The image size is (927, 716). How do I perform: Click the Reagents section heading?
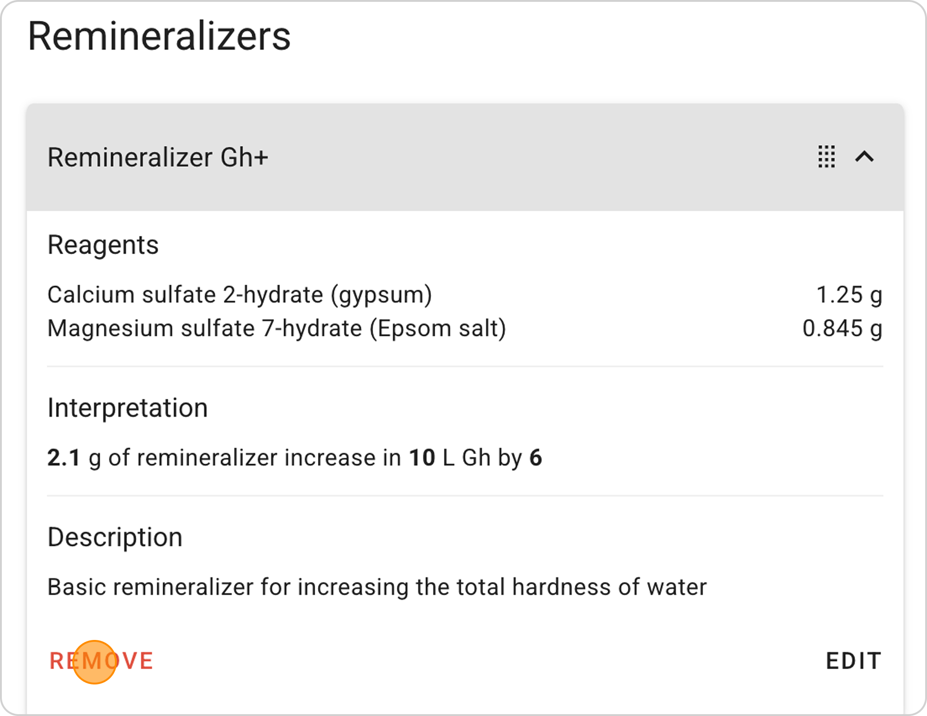[103, 245]
